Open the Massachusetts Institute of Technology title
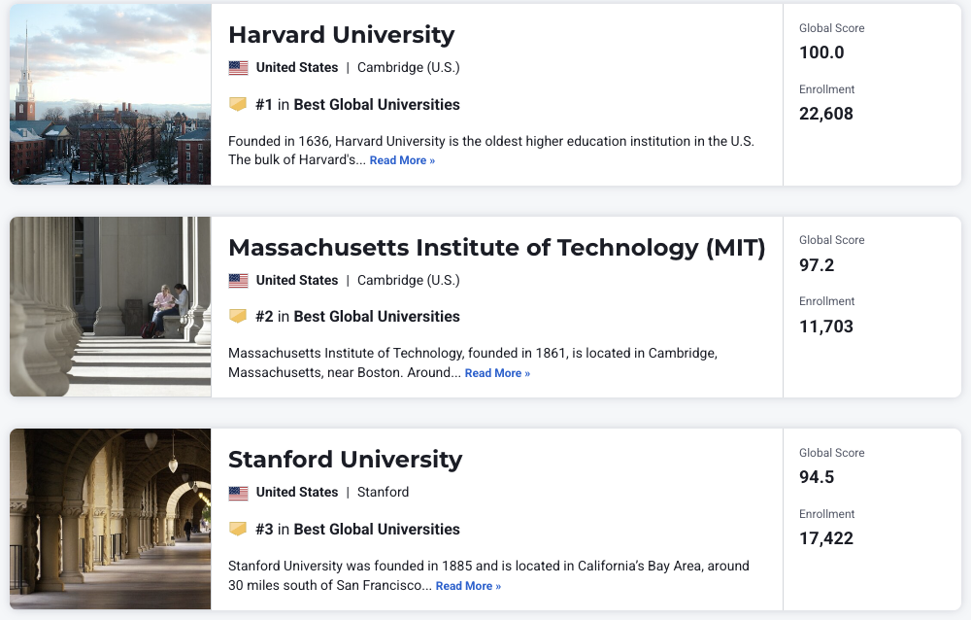This screenshot has height=620, width=971. point(496,248)
